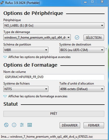Click the Rufus USB icon in title bar
The height and width of the screenshot is (140, 109).
pos(2,3)
